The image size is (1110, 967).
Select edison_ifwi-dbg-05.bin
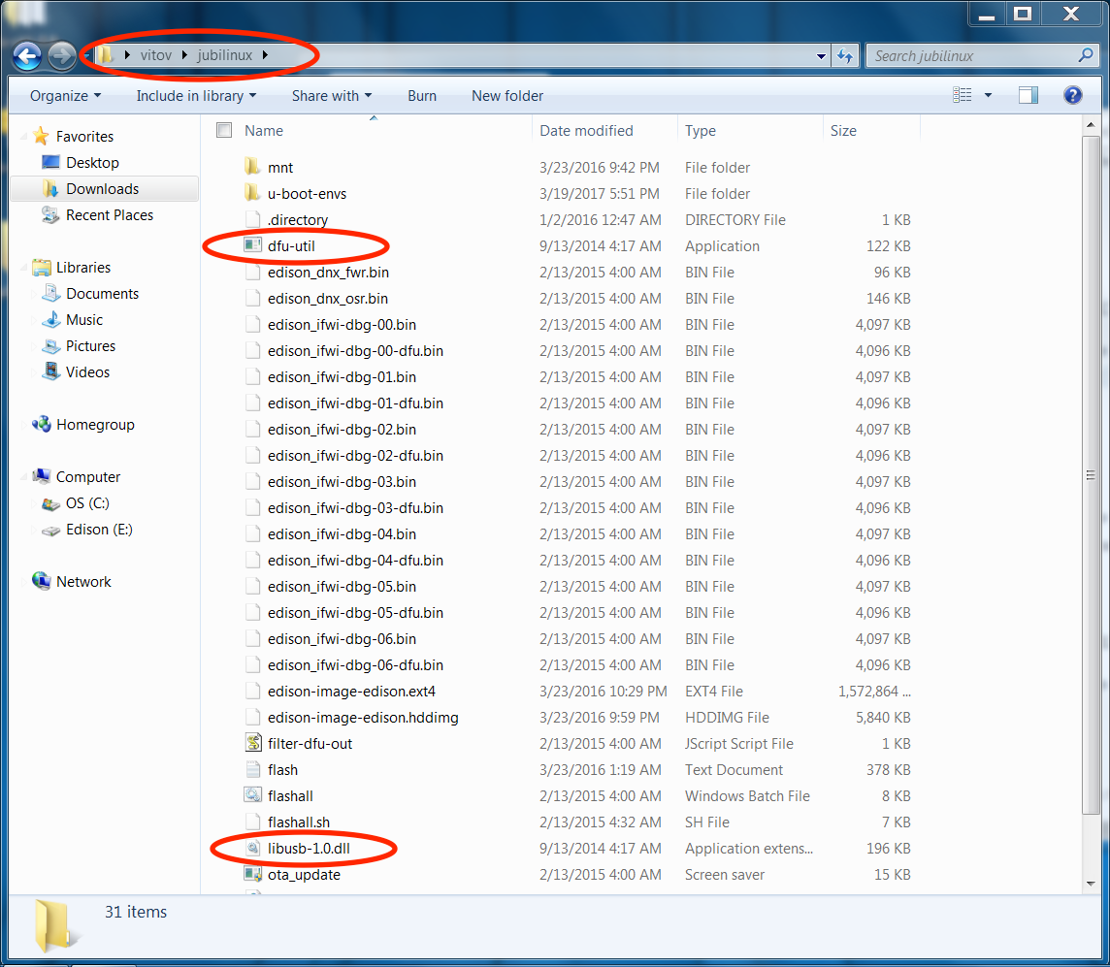coord(342,586)
